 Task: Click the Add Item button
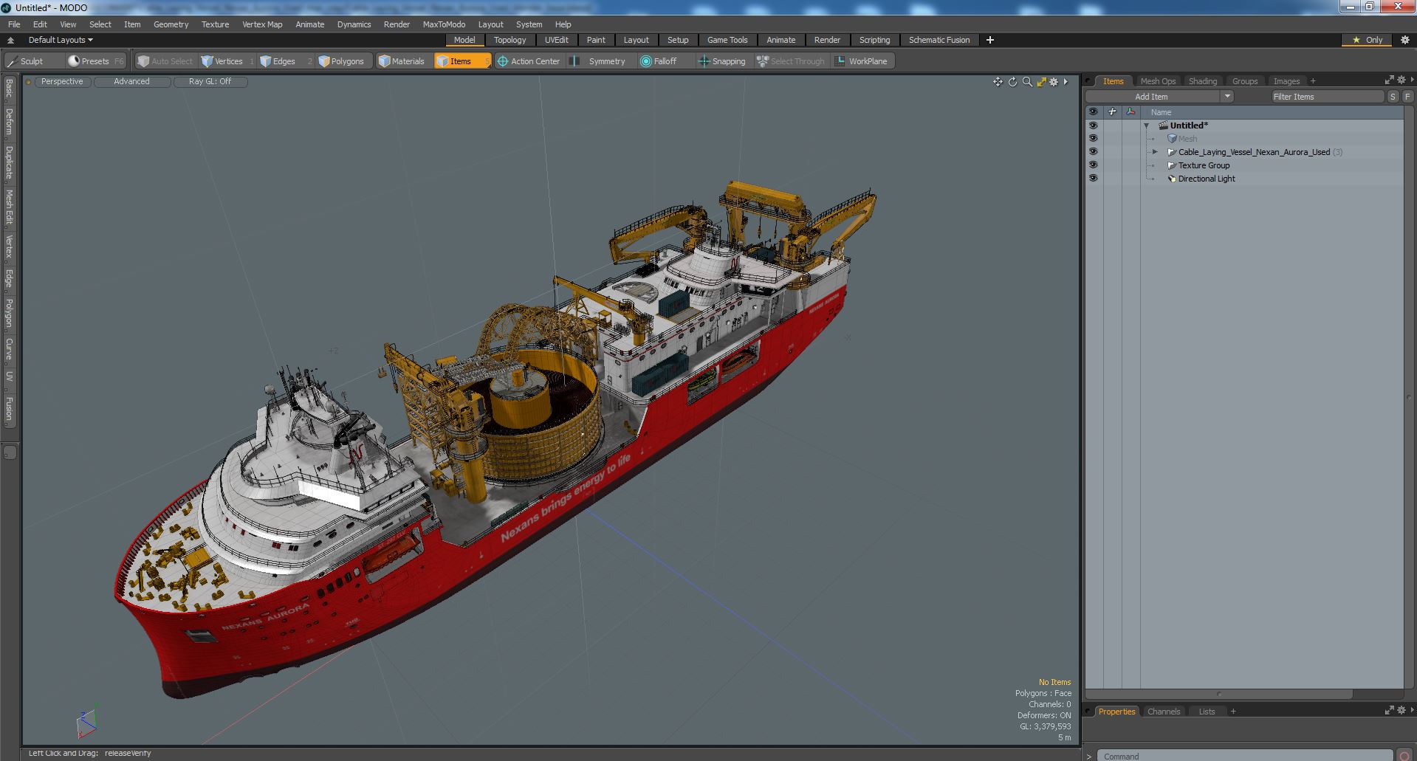coord(1151,97)
